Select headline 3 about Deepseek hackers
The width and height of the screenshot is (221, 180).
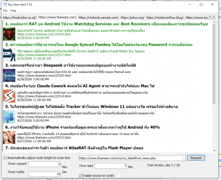[x=70, y=65]
